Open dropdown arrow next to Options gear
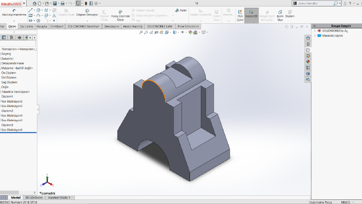The image size is (362, 204). (100, 4)
